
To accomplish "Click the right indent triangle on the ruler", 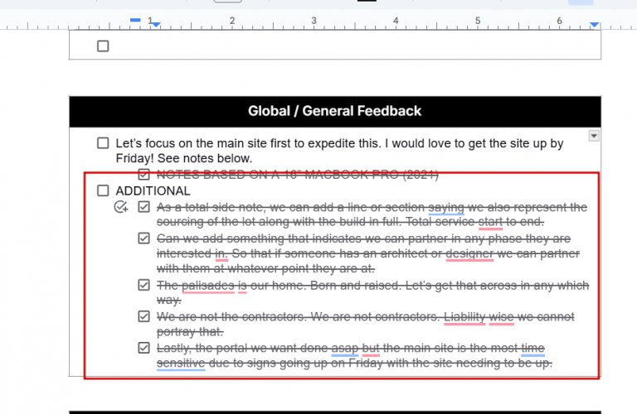I will pos(595,25).
